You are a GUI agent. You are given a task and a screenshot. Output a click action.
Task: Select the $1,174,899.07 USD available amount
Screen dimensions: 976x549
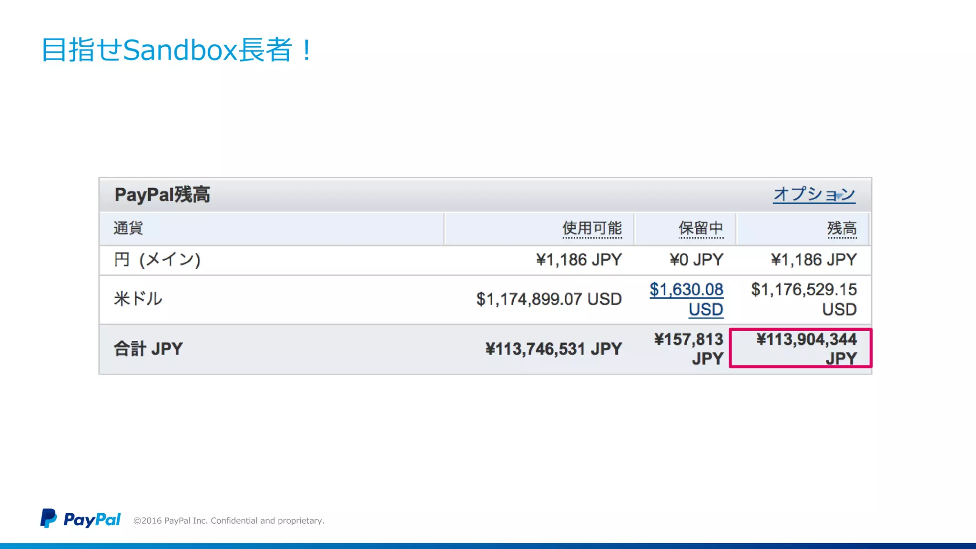click(x=549, y=299)
